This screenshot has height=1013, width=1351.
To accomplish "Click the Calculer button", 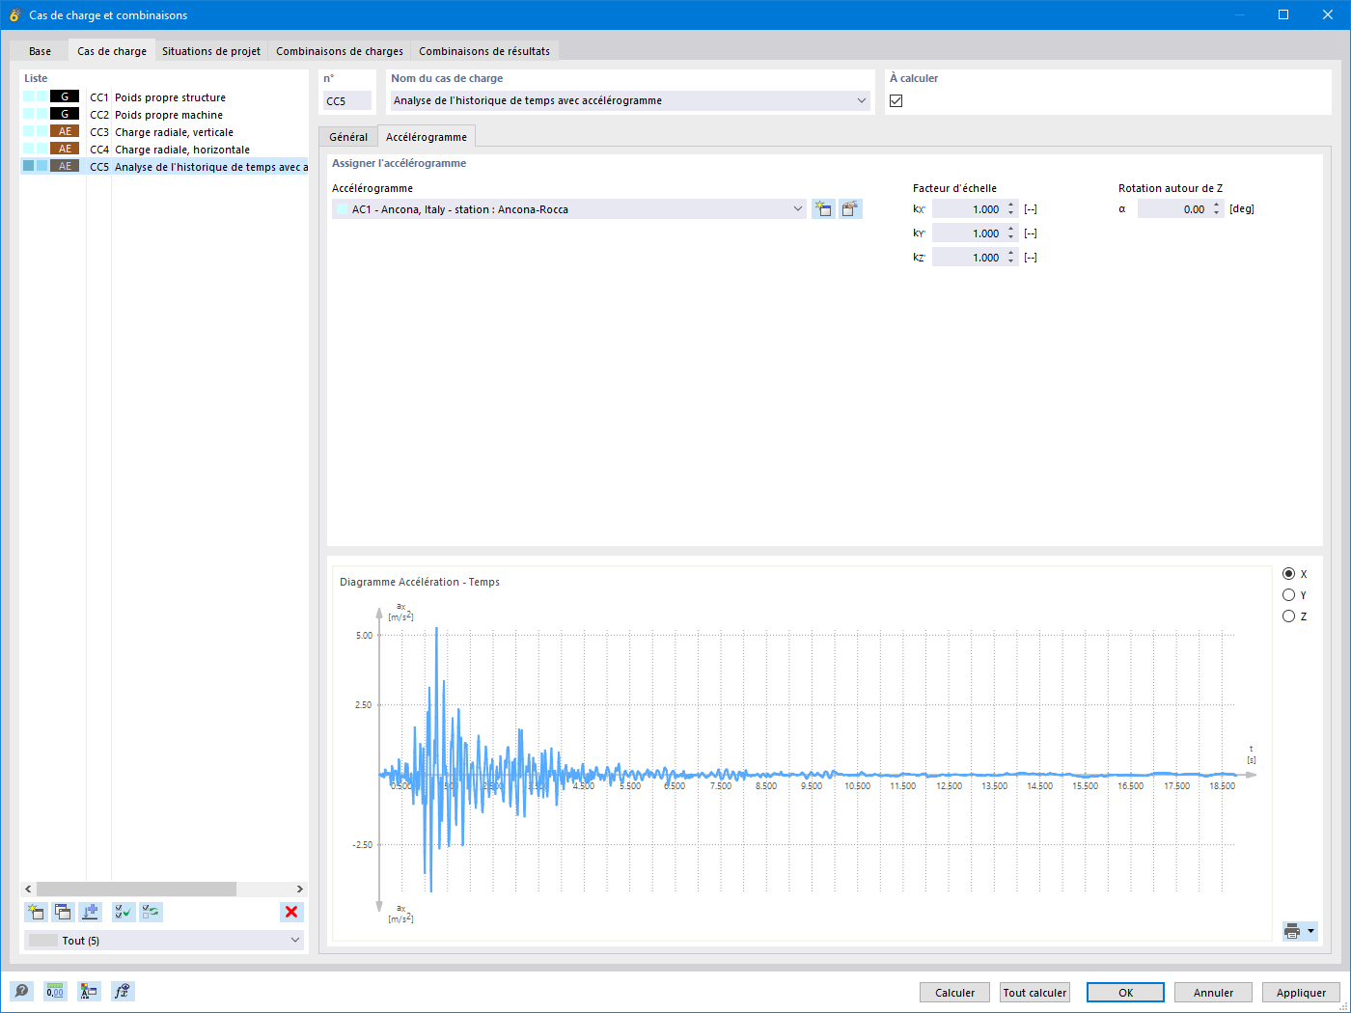I will [955, 992].
